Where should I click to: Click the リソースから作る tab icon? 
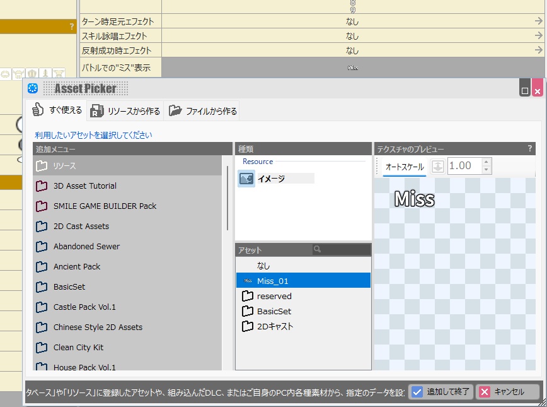click(96, 111)
